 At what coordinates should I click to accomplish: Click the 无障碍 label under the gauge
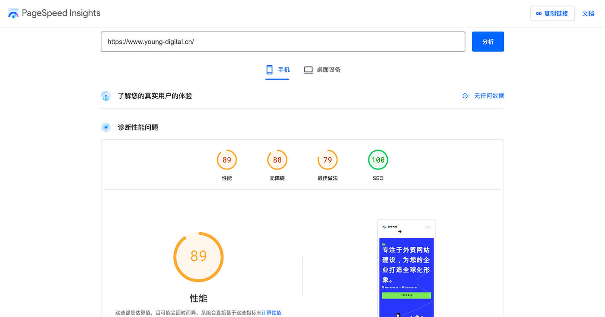coord(277,178)
